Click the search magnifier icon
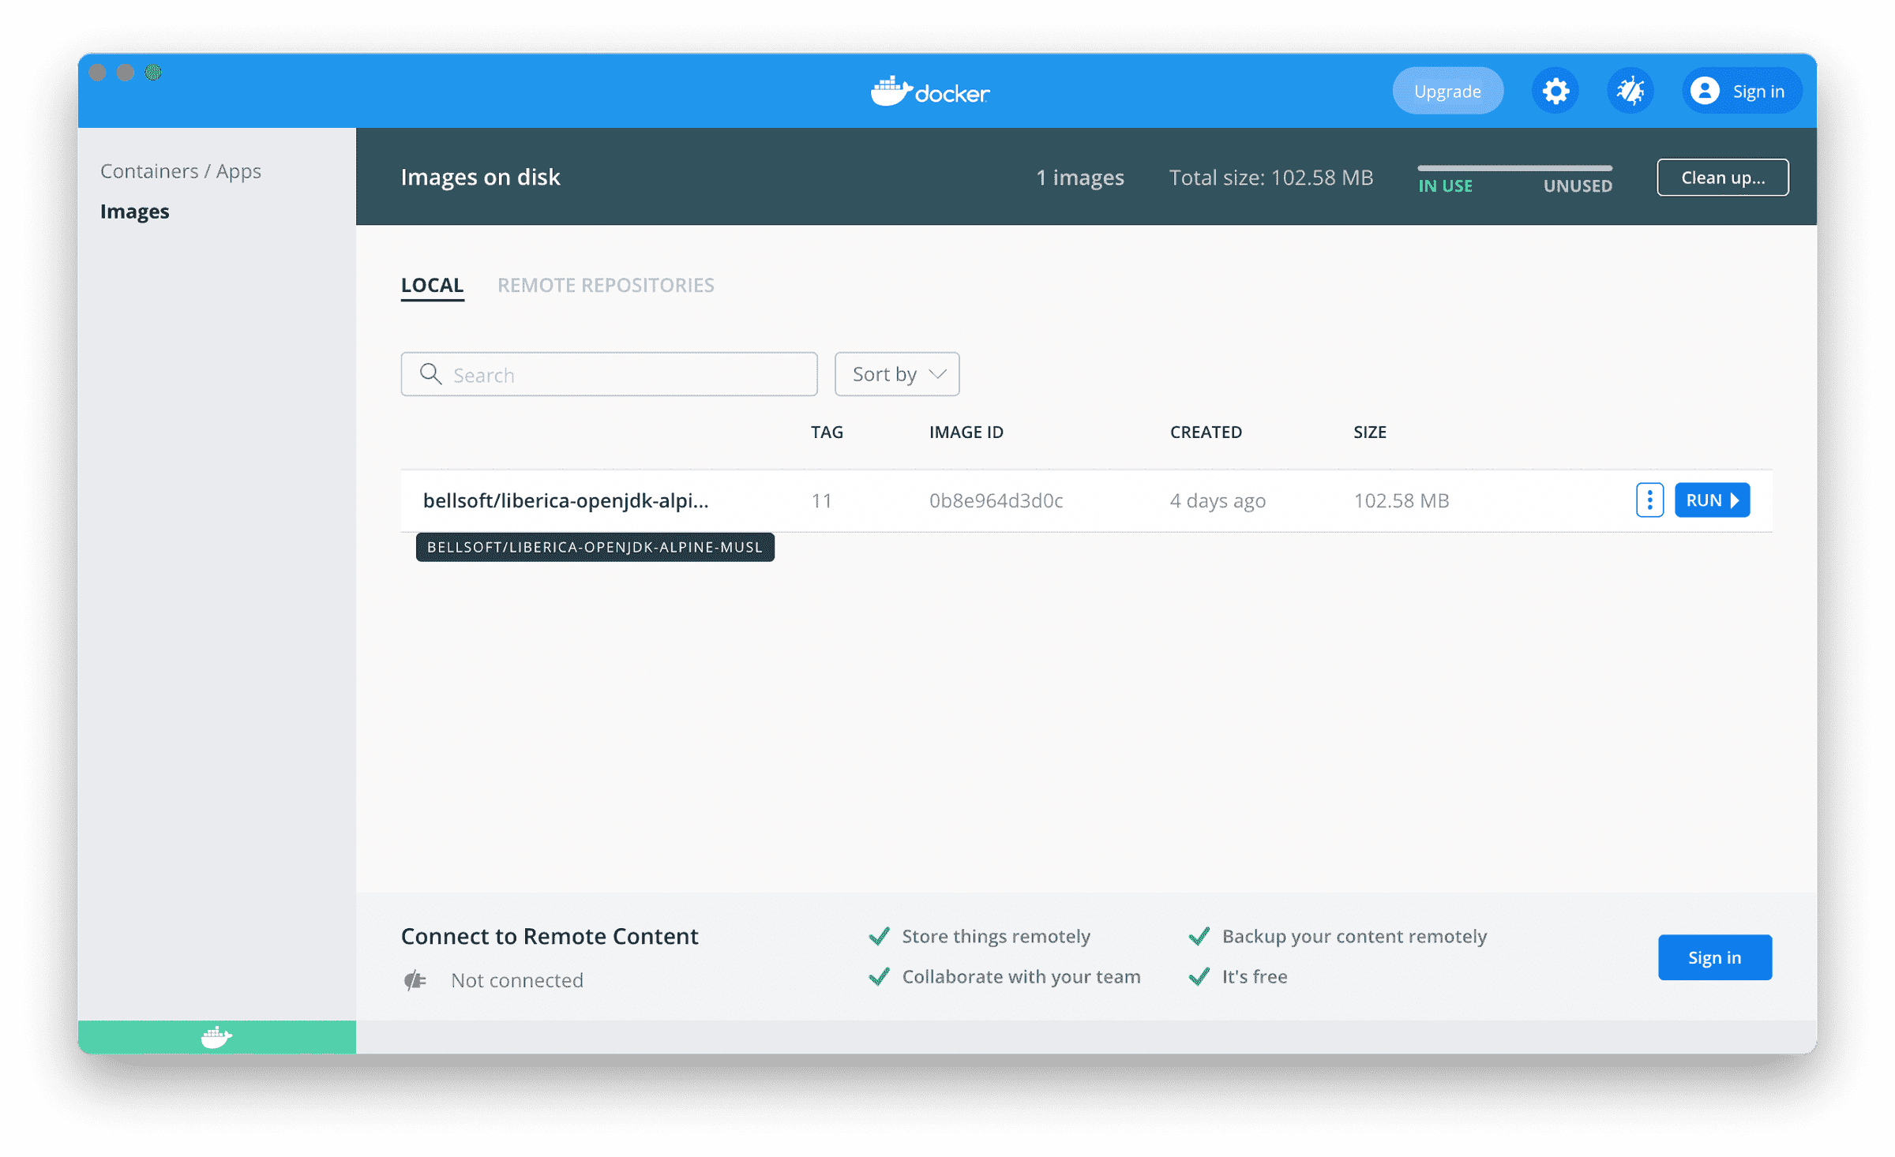The image size is (1895, 1157). (430, 374)
